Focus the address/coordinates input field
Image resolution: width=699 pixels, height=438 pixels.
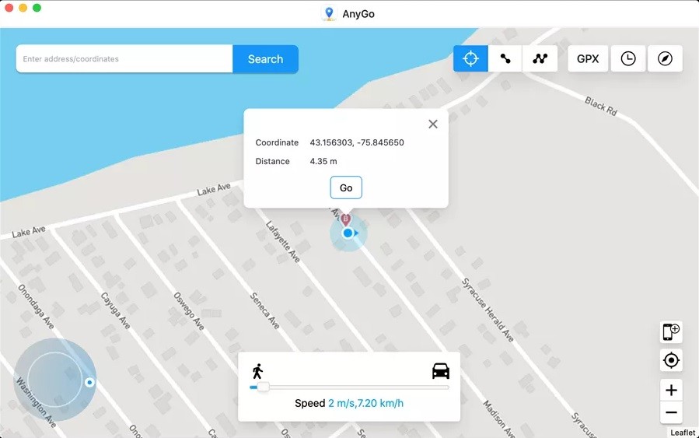click(x=124, y=59)
